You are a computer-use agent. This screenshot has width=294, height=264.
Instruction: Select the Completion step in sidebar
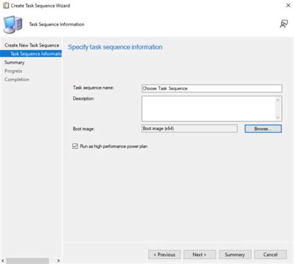[x=17, y=80]
